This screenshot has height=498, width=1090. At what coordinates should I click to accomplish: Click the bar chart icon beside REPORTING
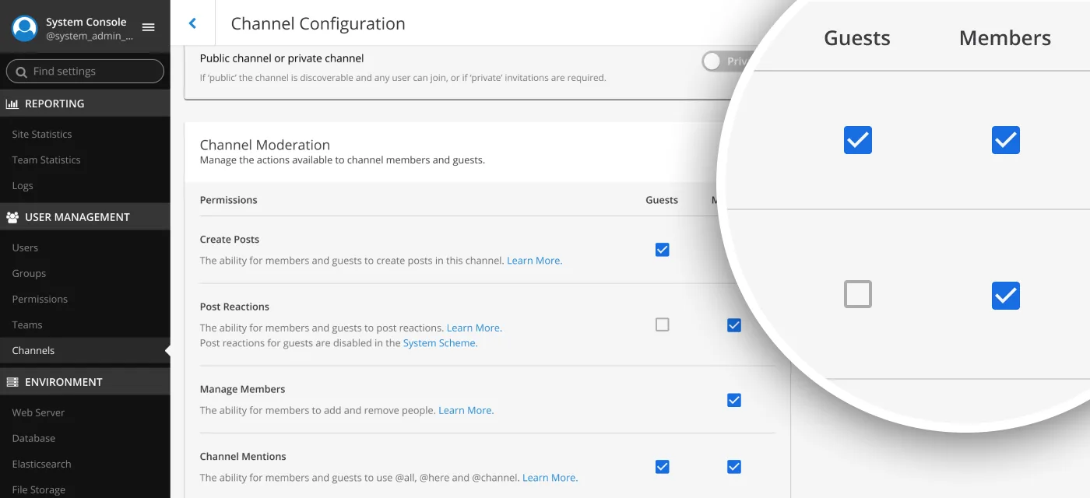tap(12, 103)
